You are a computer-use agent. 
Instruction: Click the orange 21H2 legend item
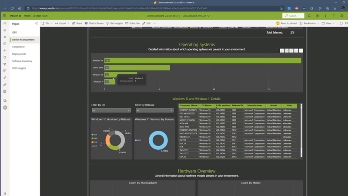pos(94,142)
